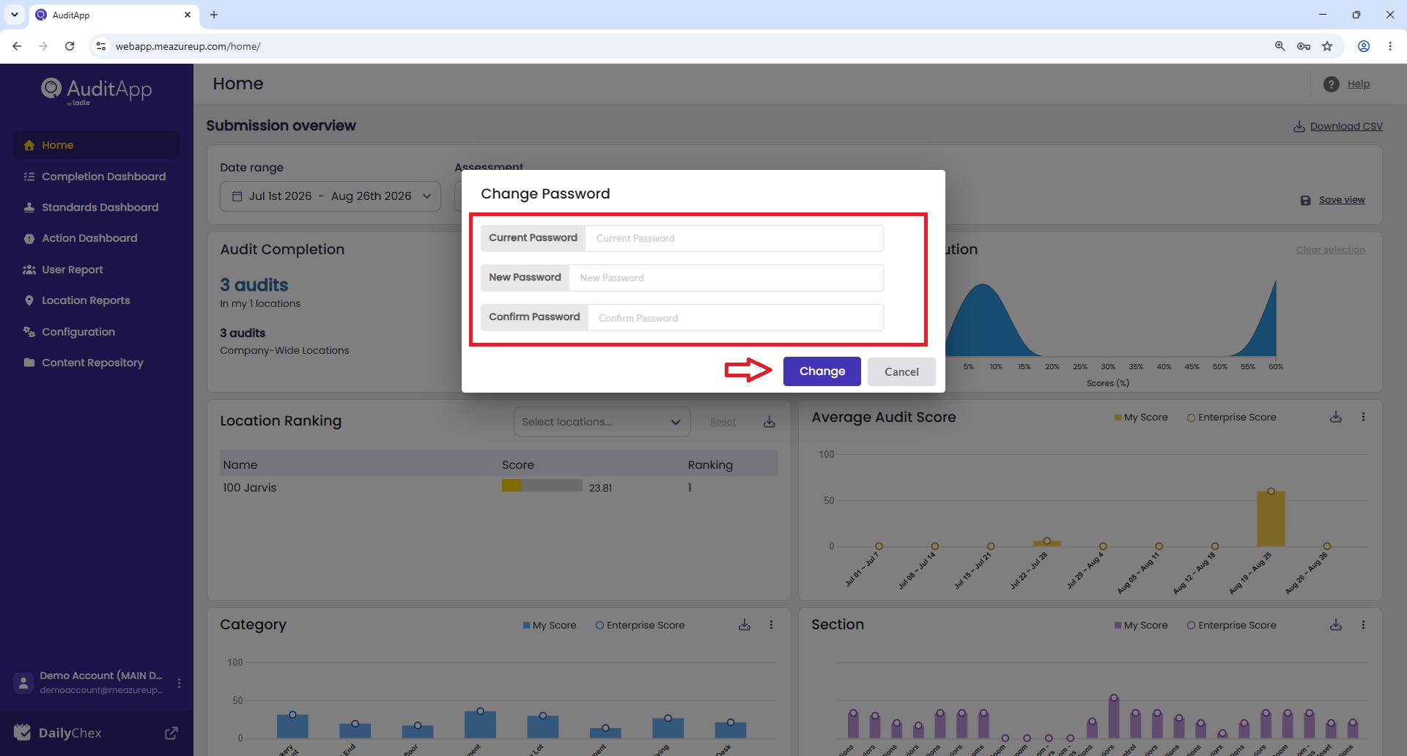This screenshot has width=1407, height=756.
Task: Close the AuditApp tab
Action: pos(188,15)
